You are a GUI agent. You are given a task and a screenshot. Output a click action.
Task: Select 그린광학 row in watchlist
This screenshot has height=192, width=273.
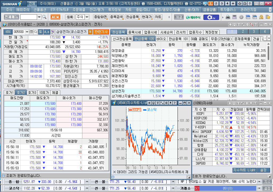point(189,61)
